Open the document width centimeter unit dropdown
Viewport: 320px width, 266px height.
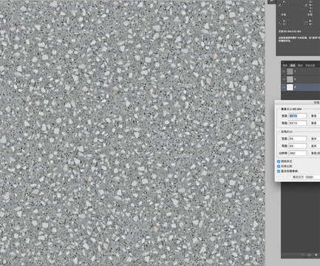(315, 139)
